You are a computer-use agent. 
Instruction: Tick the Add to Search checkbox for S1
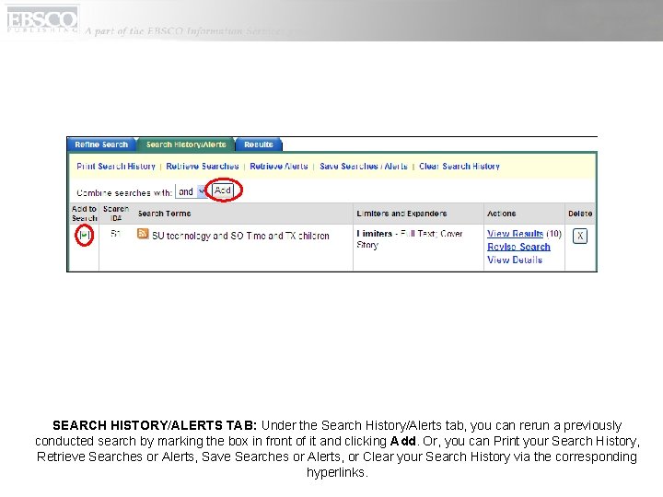click(x=84, y=235)
